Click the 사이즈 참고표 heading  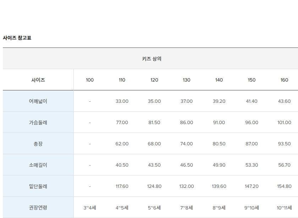coord(17,38)
